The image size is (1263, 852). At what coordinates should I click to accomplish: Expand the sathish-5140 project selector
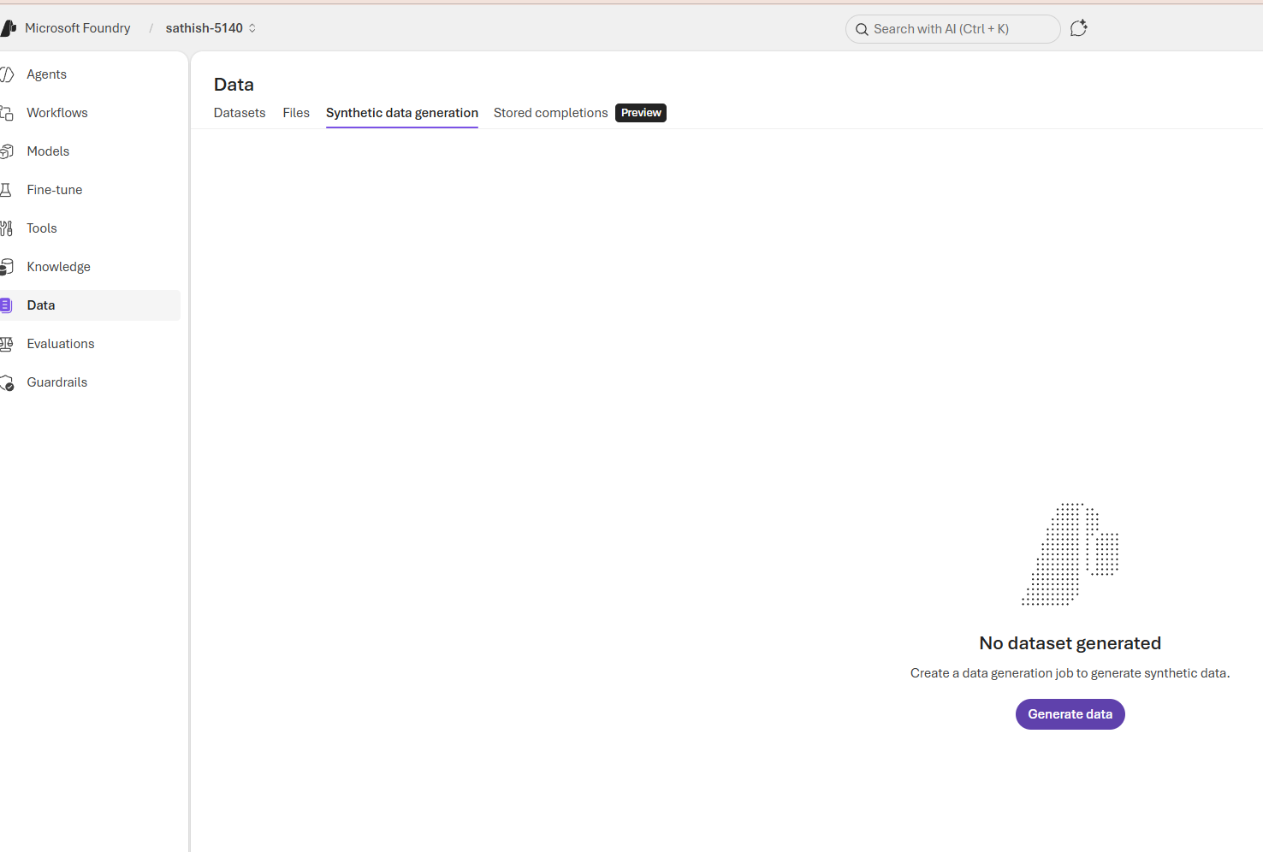tap(210, 28)
